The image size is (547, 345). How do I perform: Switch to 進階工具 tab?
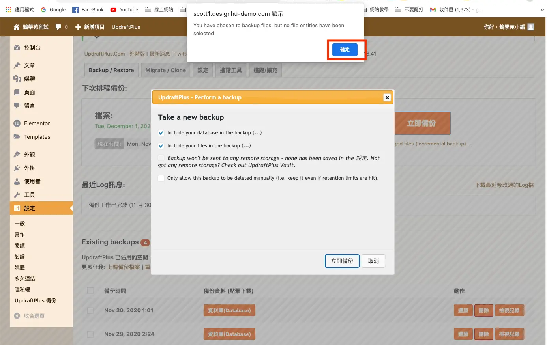click(x=231, y=70)
